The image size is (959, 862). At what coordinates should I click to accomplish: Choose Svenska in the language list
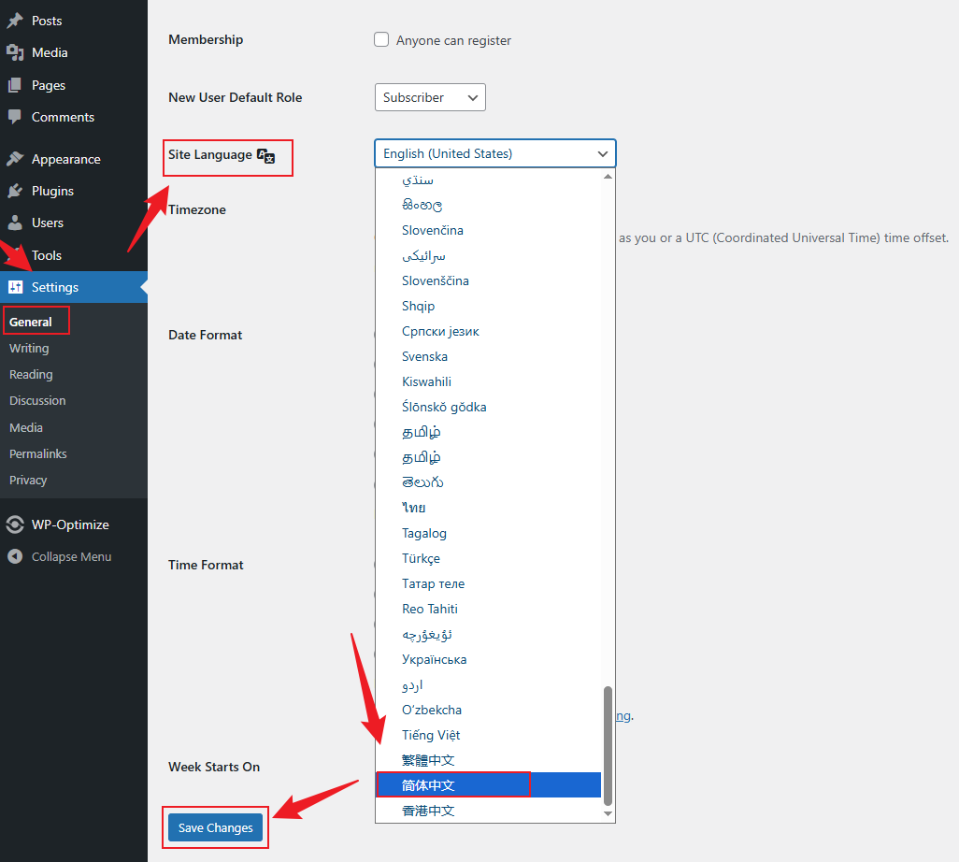click(424, 356)
